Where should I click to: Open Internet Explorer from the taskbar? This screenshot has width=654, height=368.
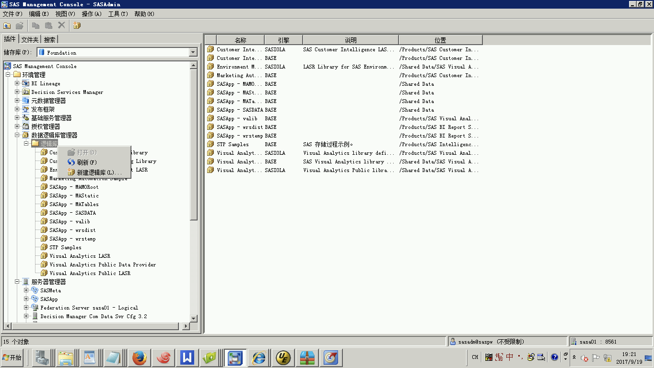(259, 357)
